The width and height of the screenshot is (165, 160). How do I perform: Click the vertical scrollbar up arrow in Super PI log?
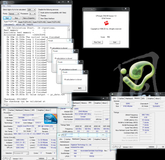[68, 27]
